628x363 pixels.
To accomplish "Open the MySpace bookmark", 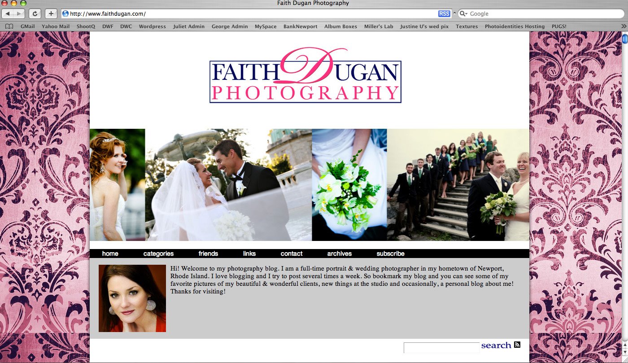I will [x=266, y=26].
